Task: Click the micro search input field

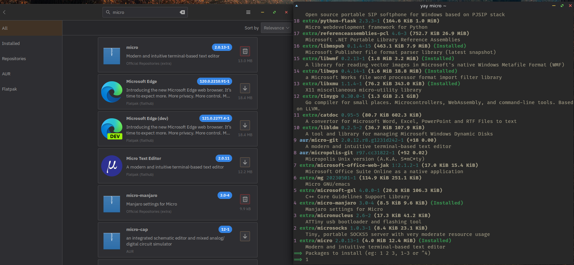Action: pos(145,12)
